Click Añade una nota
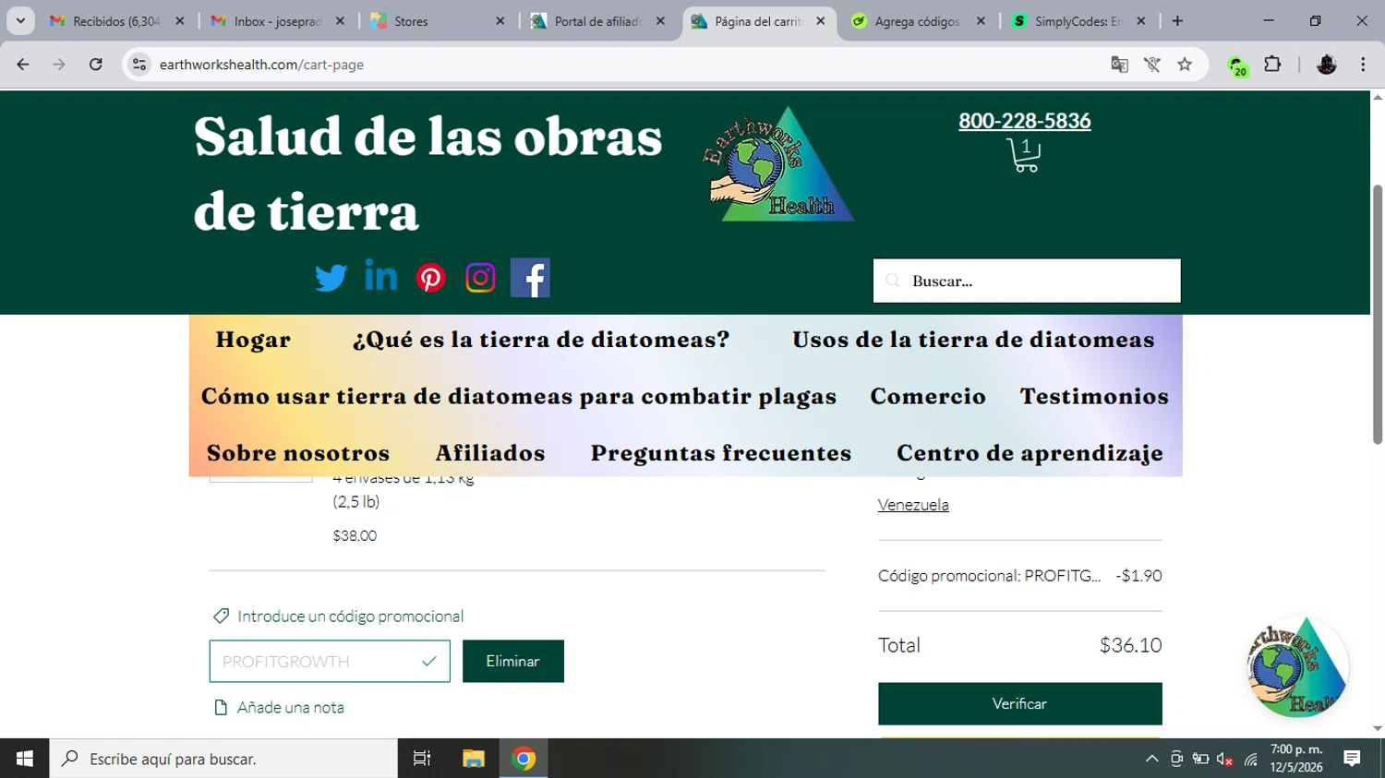The height and width of the screenshot is (778, 1385). tap(291, 707)
